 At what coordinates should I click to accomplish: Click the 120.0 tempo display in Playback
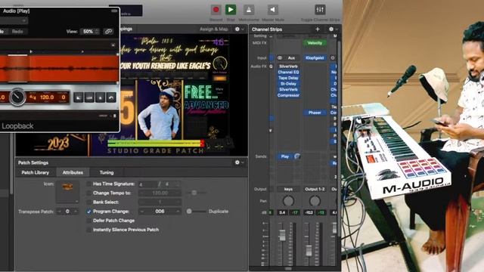(47, 97)
